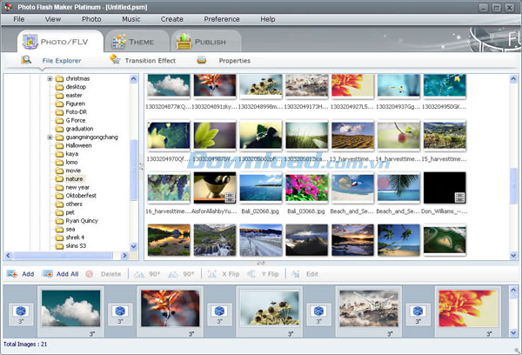Click the X Flip icon

211,274
